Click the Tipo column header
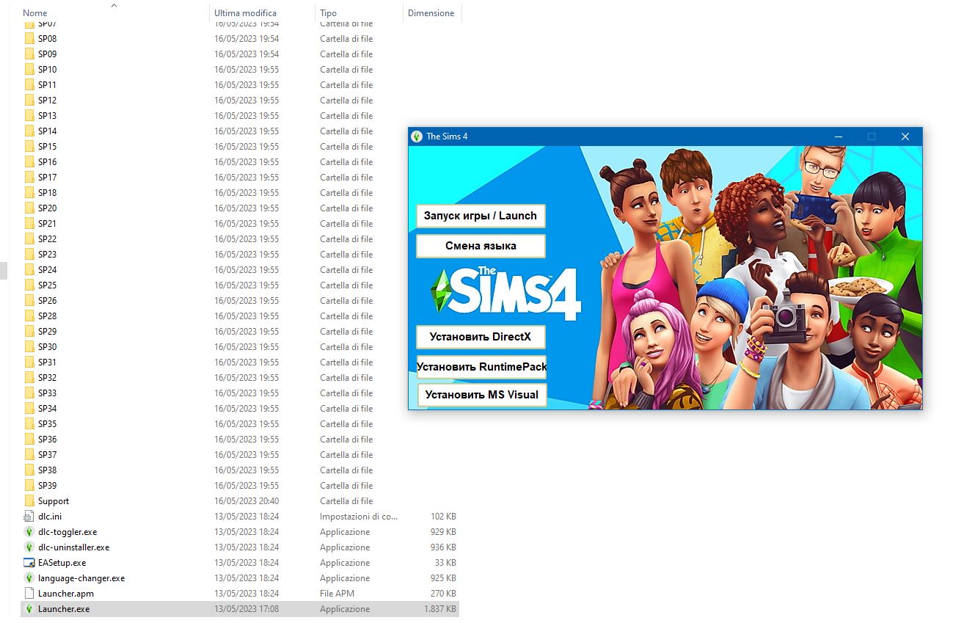Image resolution: width=975 pixels, height=623 pixels. click(329, 13)
